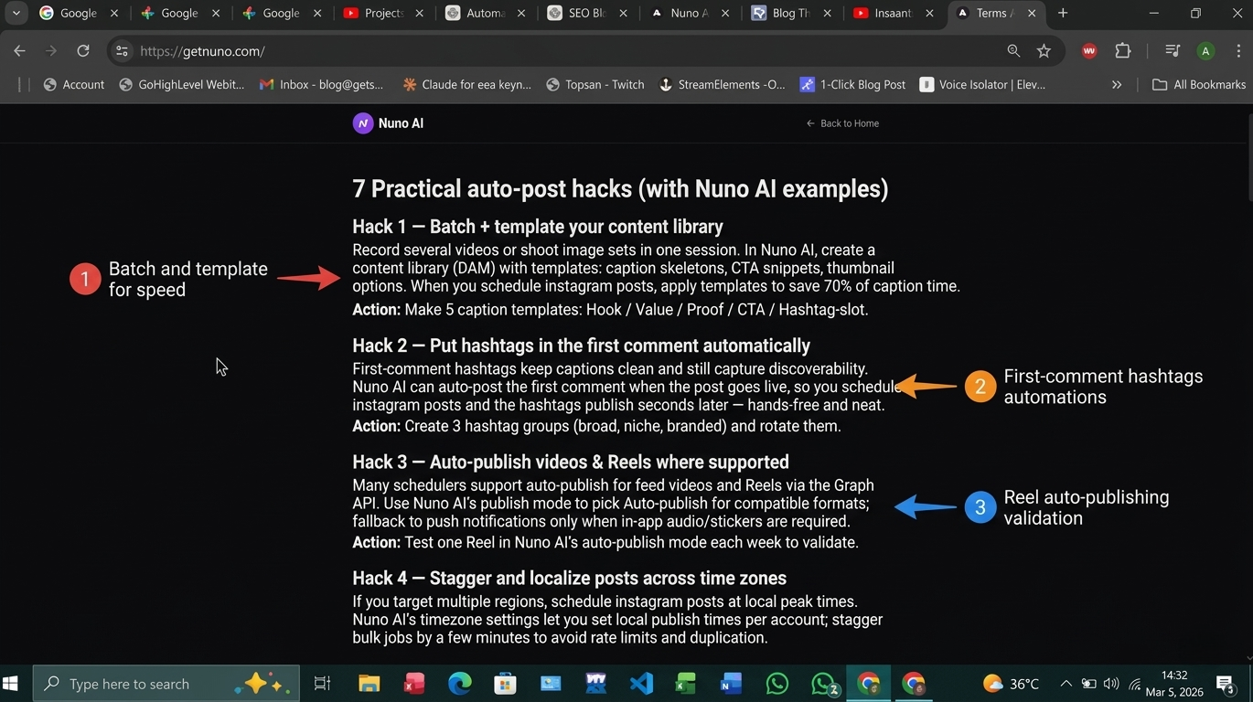Reload the current page
This screenshot has height=702, width=1253.
(x=83, y=51)
